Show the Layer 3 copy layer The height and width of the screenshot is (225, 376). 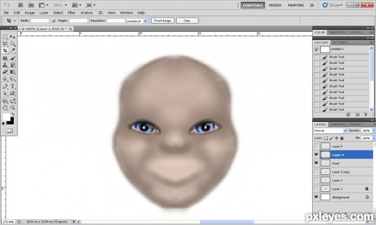click(x=316, y=172)
